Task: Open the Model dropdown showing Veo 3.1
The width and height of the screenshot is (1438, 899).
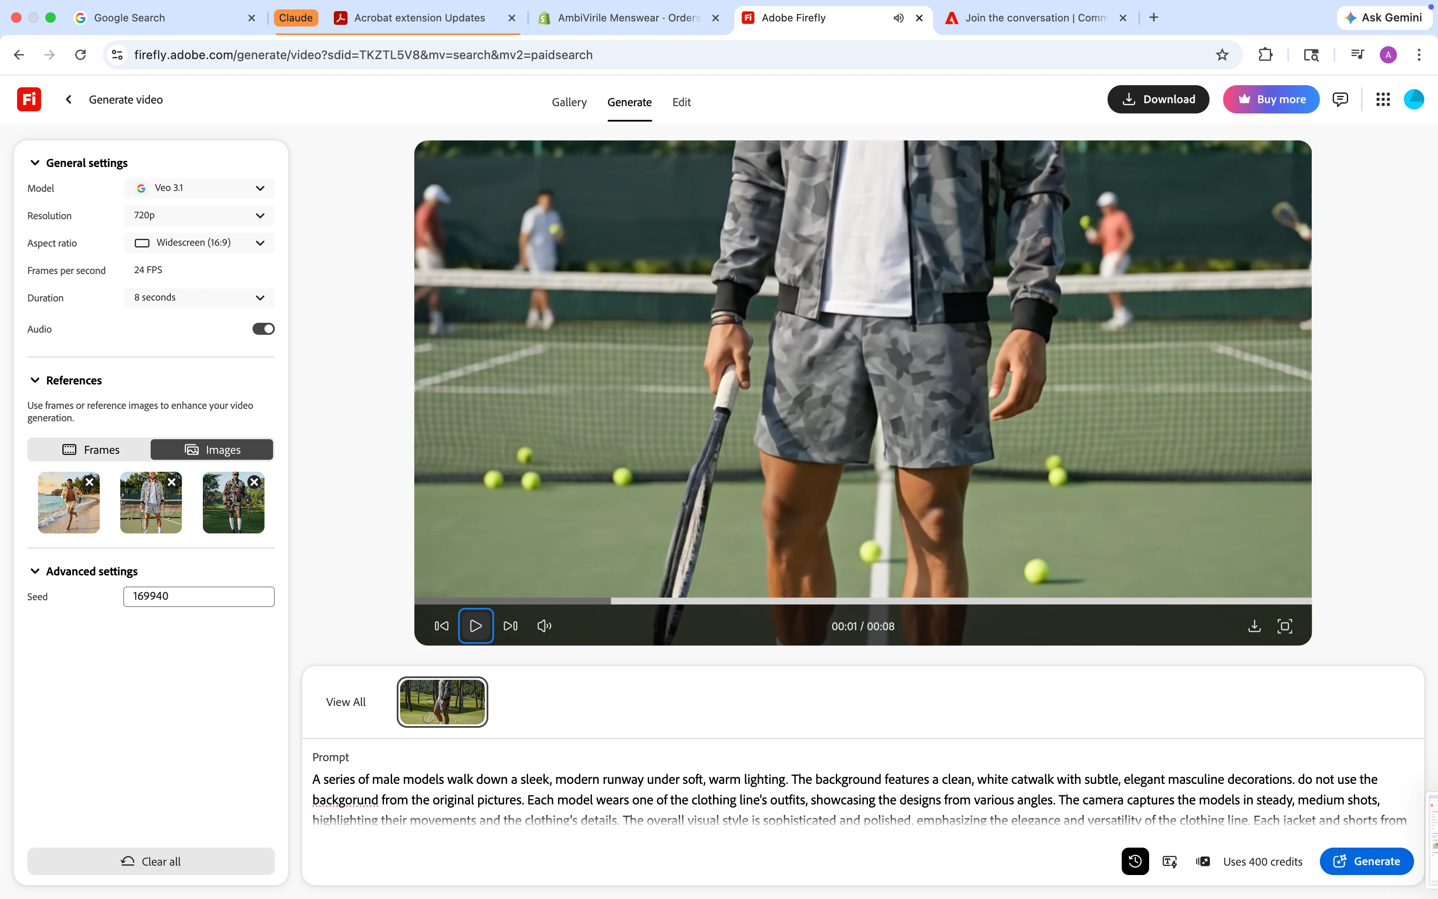Action: (199, 188)
